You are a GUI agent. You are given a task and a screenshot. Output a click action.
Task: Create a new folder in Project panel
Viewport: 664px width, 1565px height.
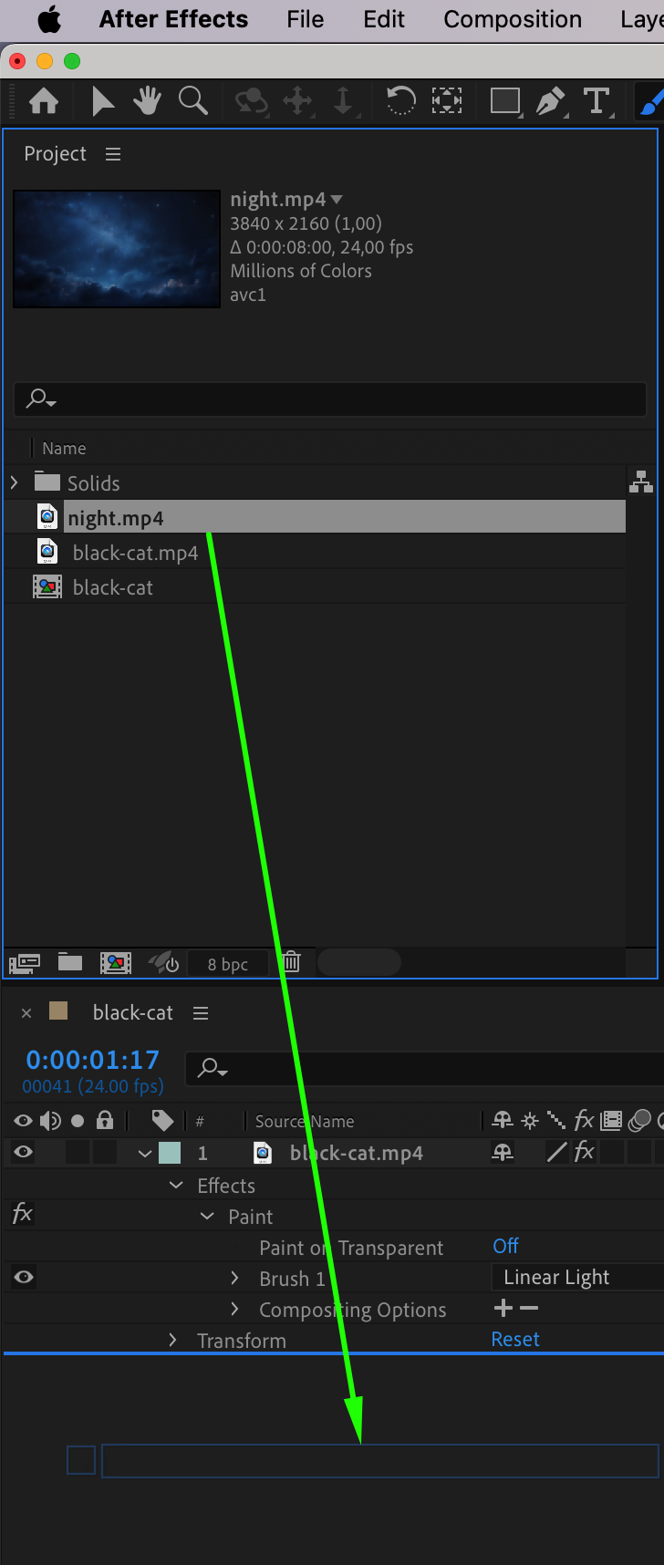pos(70,962)
